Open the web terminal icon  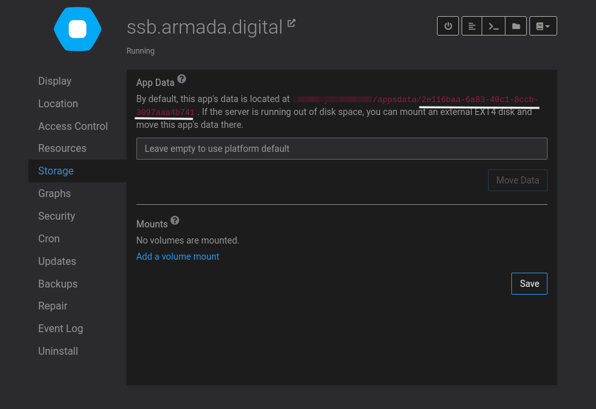(x=493, y=26)
